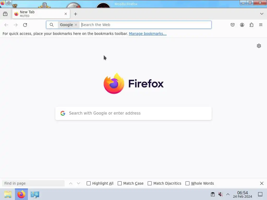Click the muted volume tray icon
This screenshot has width=267, height=200.
tap(221, 194)
